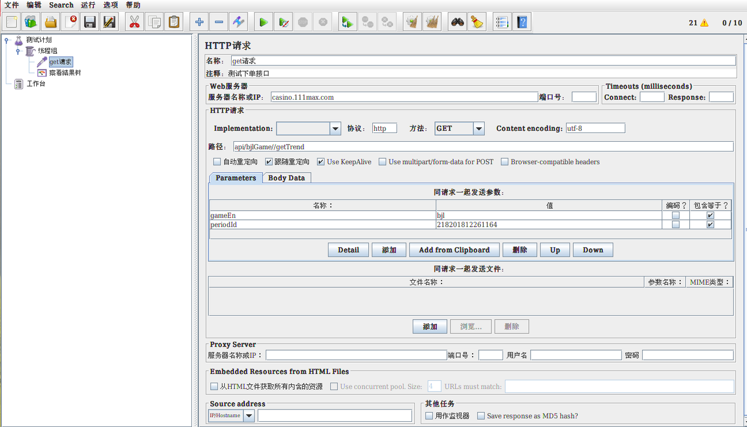Open Help with the question book icon
This screenshot has width=747, height=427.
tap(522, 23)
